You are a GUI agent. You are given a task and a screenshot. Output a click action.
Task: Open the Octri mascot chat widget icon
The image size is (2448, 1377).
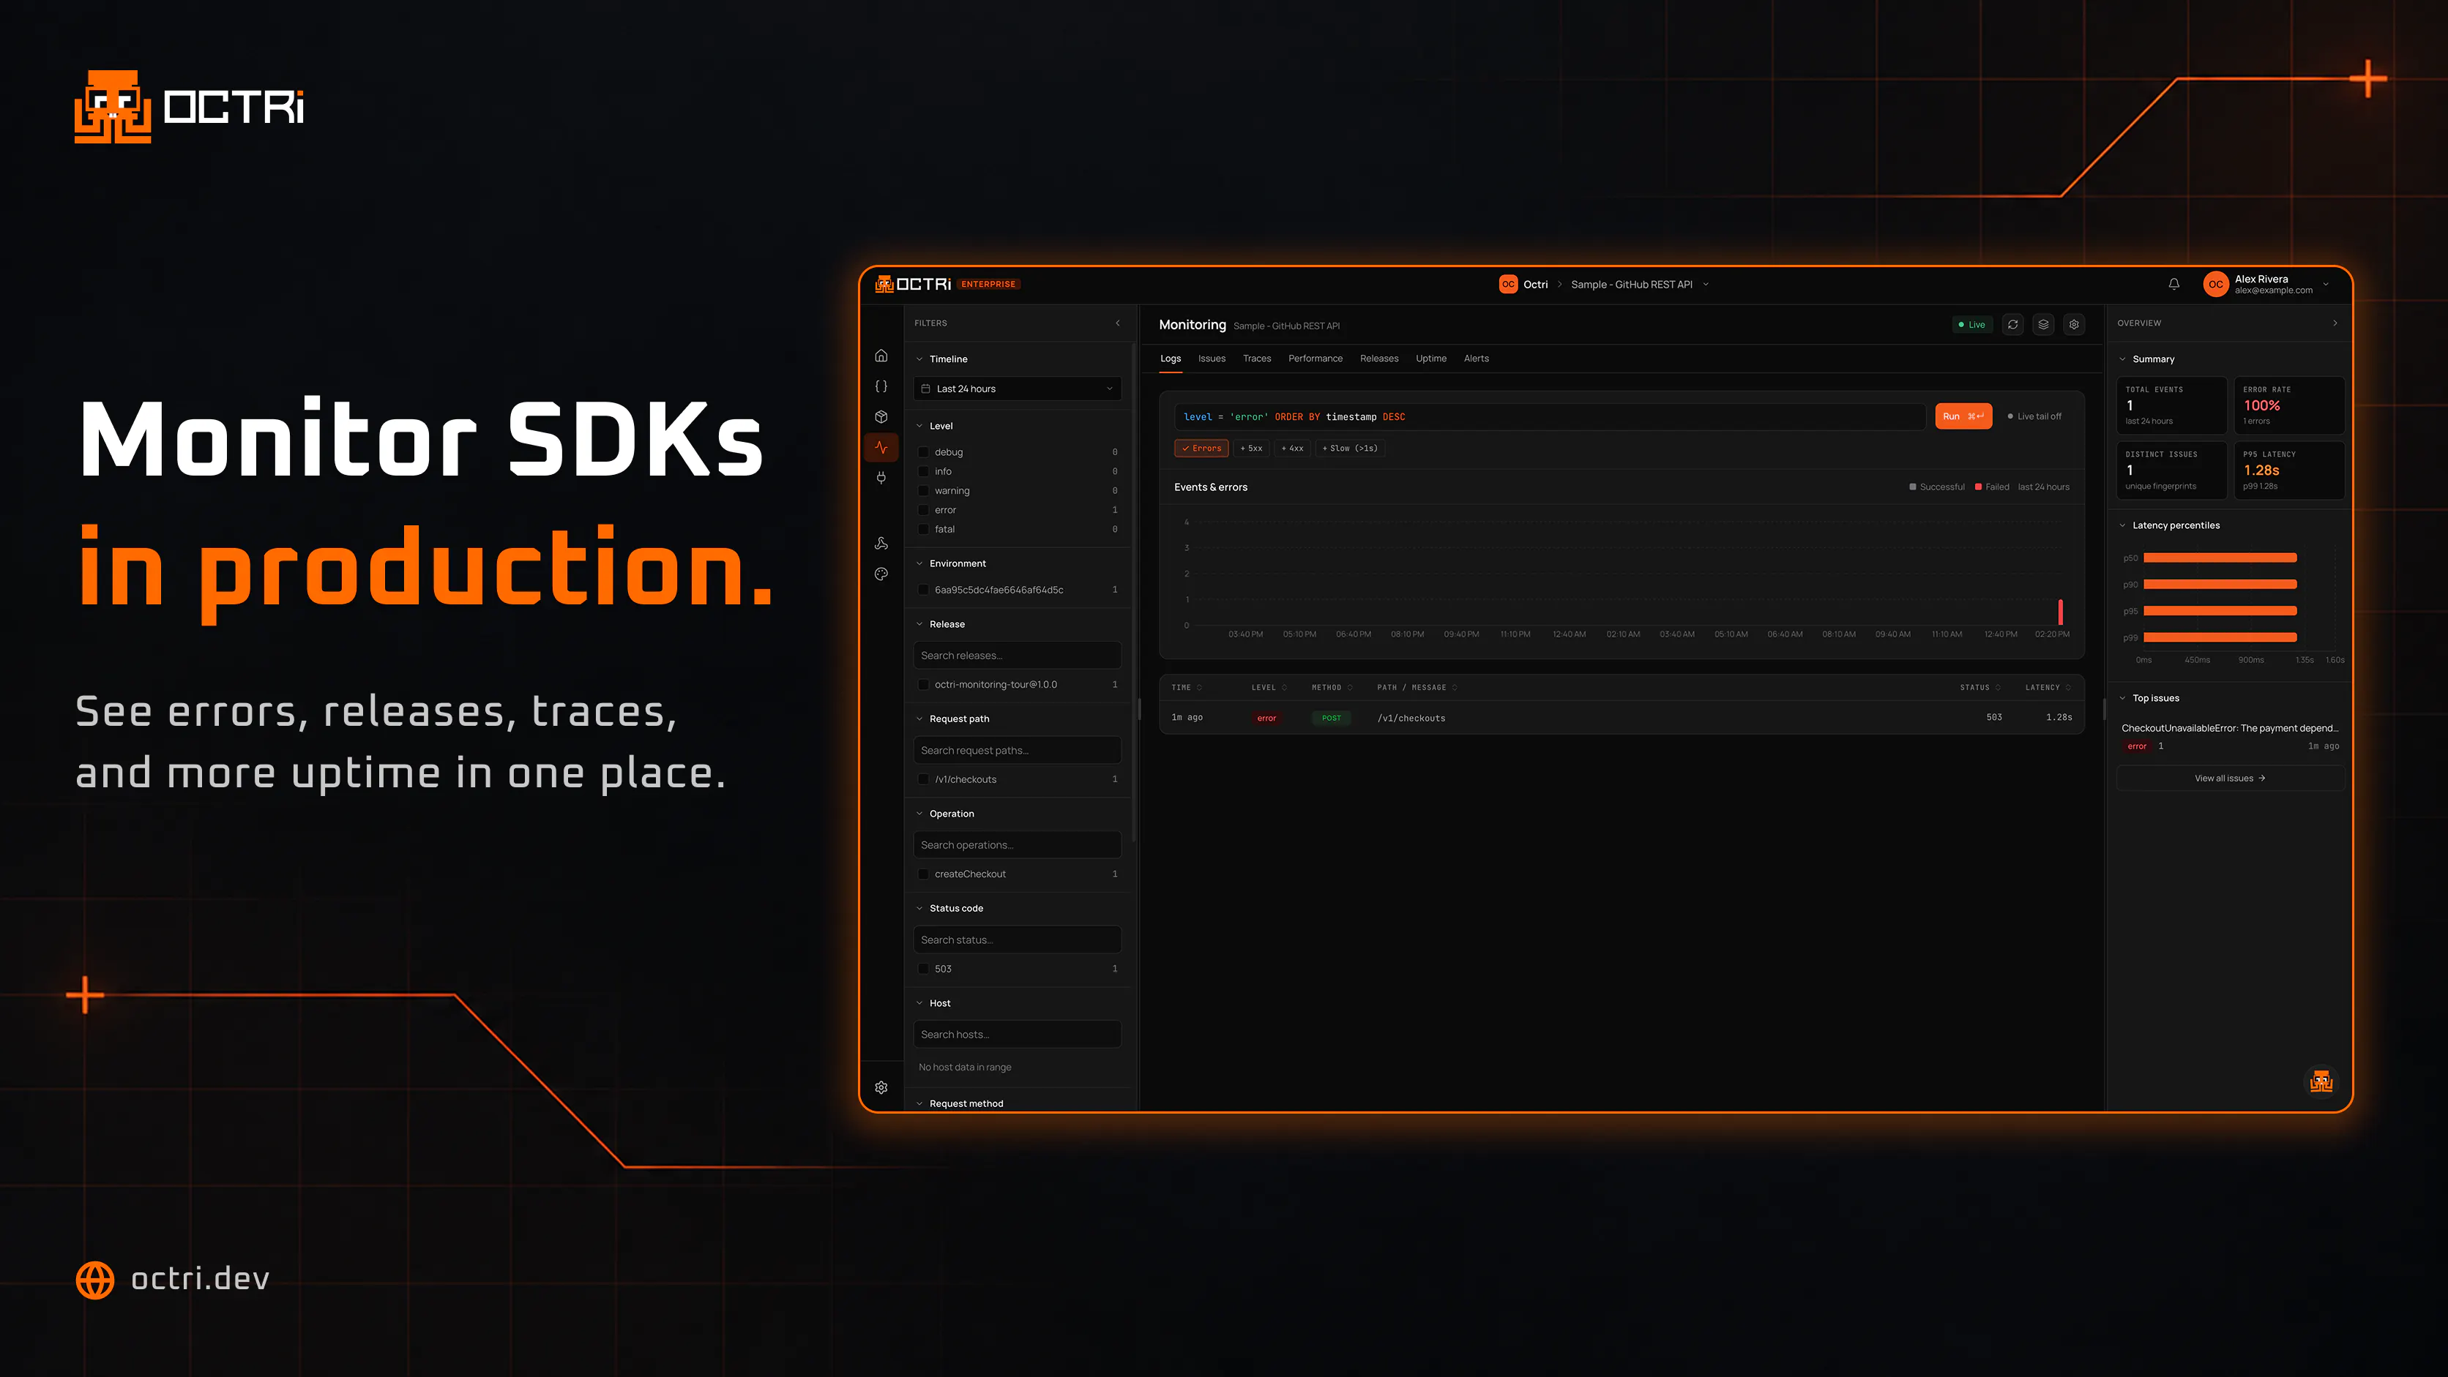(x=2321, y=1081)
